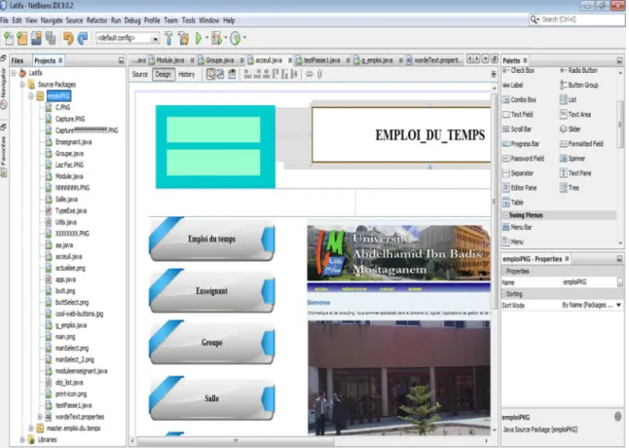
Task: Click the Open Project toolbar icon
Action: [x=36, y=38]
